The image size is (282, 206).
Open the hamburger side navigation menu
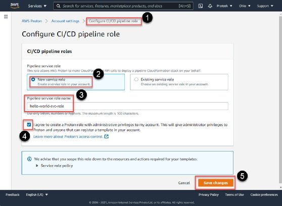(x=6, y=17)
